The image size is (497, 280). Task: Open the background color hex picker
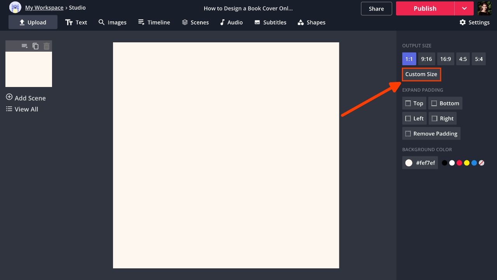[420, 163]
